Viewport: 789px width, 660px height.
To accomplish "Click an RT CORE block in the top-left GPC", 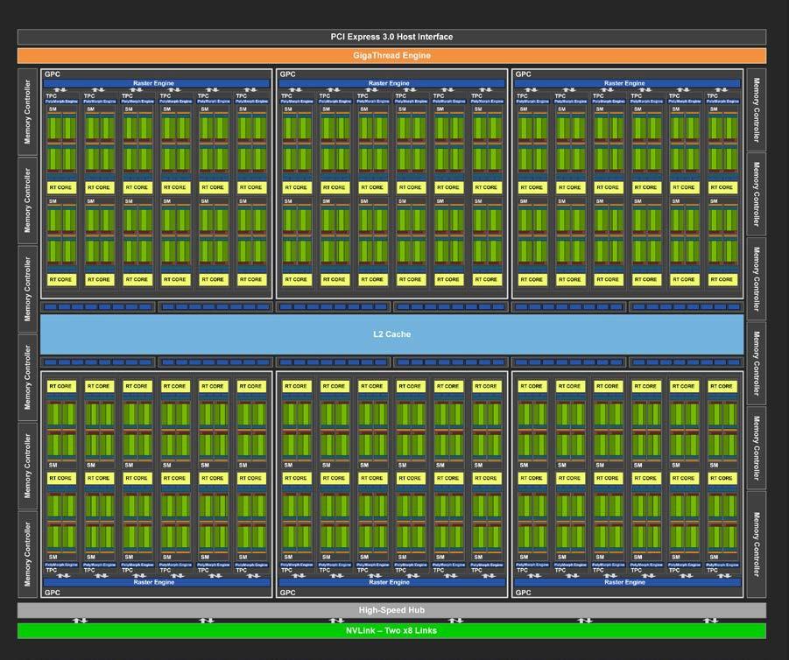I will tap(61, 186).
